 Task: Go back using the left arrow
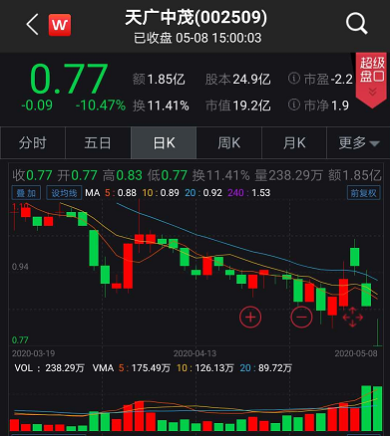[x=33, y=25]
